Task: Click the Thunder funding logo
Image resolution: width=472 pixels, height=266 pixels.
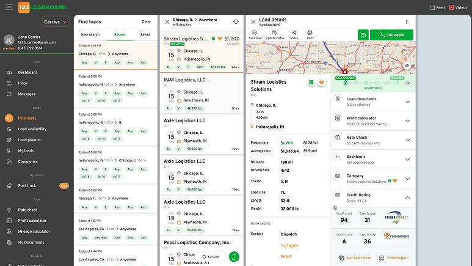Action: click(x=396, y=236)
